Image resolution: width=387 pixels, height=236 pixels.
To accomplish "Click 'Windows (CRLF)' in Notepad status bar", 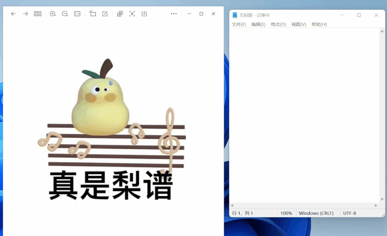I will [316, 213].
